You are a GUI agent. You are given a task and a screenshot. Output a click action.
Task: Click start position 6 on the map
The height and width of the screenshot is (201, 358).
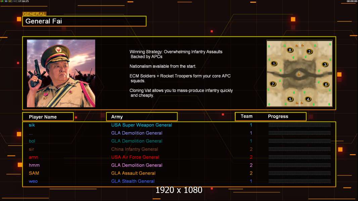pos(326,84)
